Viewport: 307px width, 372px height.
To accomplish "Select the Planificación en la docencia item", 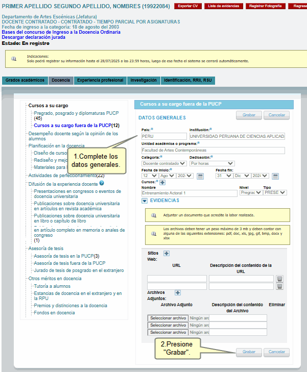I will (x=57, y=145).
